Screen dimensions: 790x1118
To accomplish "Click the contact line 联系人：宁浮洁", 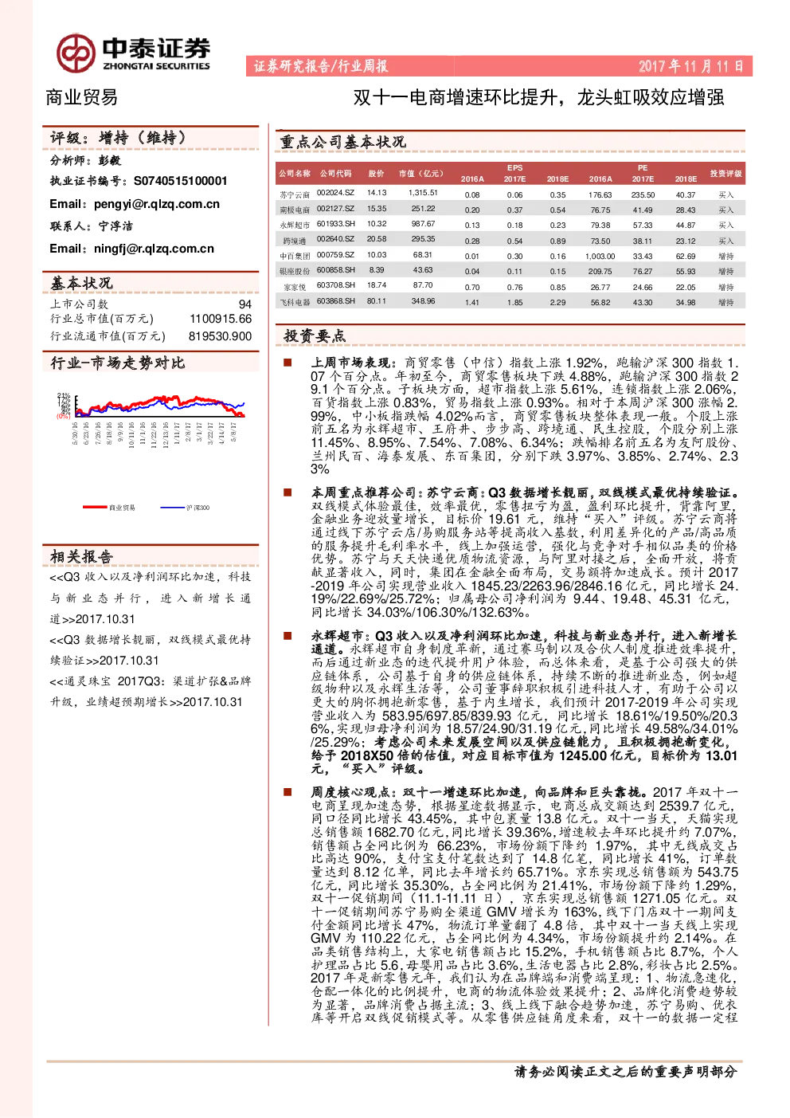I will tap(91, 226).
